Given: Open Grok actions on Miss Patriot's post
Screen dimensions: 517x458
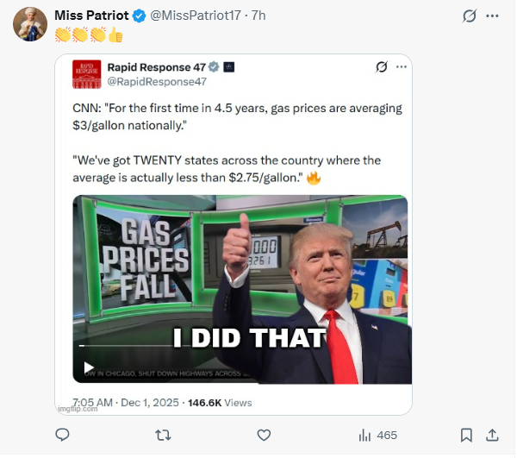Looking at the screenshot, I should [x=470, y=16].
